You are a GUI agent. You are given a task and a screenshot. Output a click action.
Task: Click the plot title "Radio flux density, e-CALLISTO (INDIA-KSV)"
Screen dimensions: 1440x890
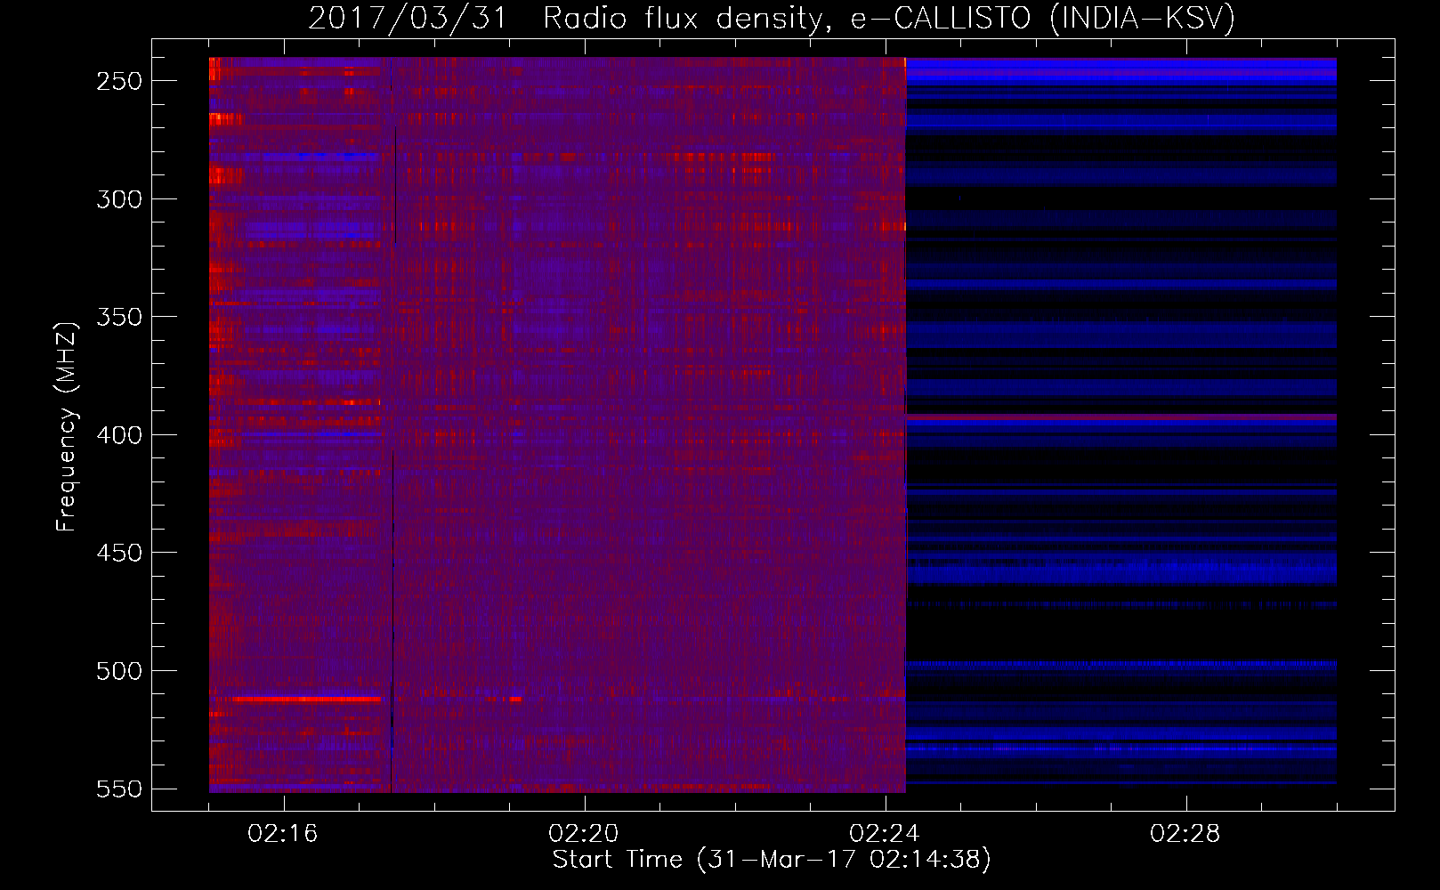point(889,18)
